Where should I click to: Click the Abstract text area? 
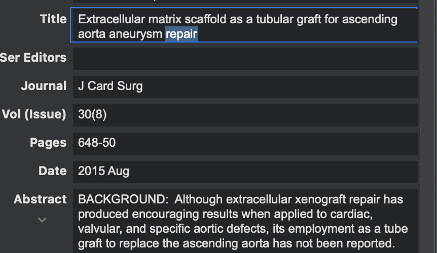(x=245, y=221)
